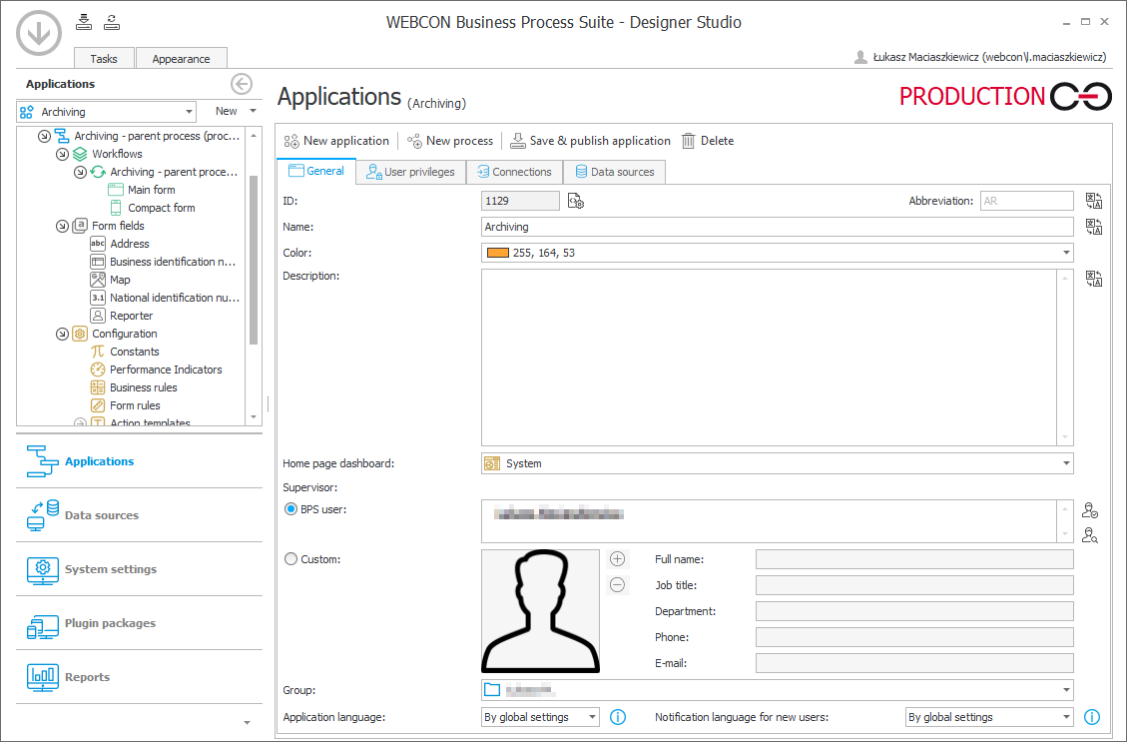Click the save and refresh icon in the title bar
This screenshot has height=742, width=1127.
pos(112,22)
